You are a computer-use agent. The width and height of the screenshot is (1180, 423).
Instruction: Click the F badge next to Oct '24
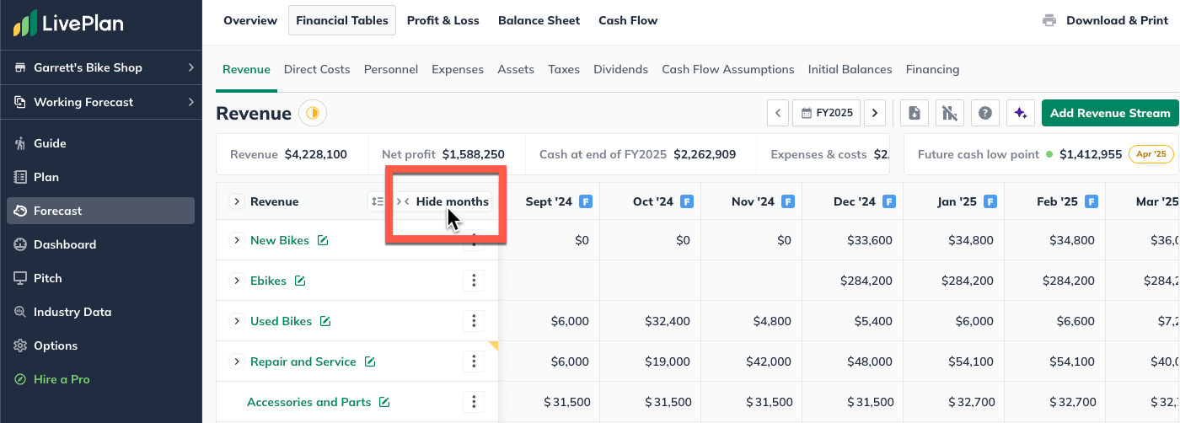[687, 201]
